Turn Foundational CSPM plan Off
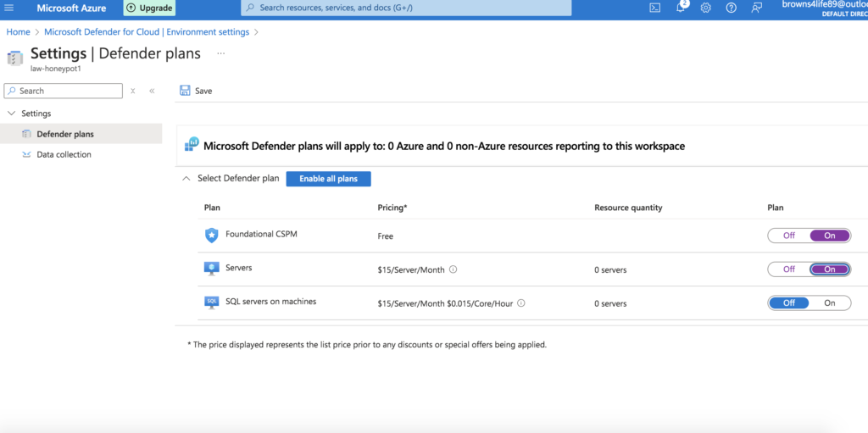 (x=789, y=236)
